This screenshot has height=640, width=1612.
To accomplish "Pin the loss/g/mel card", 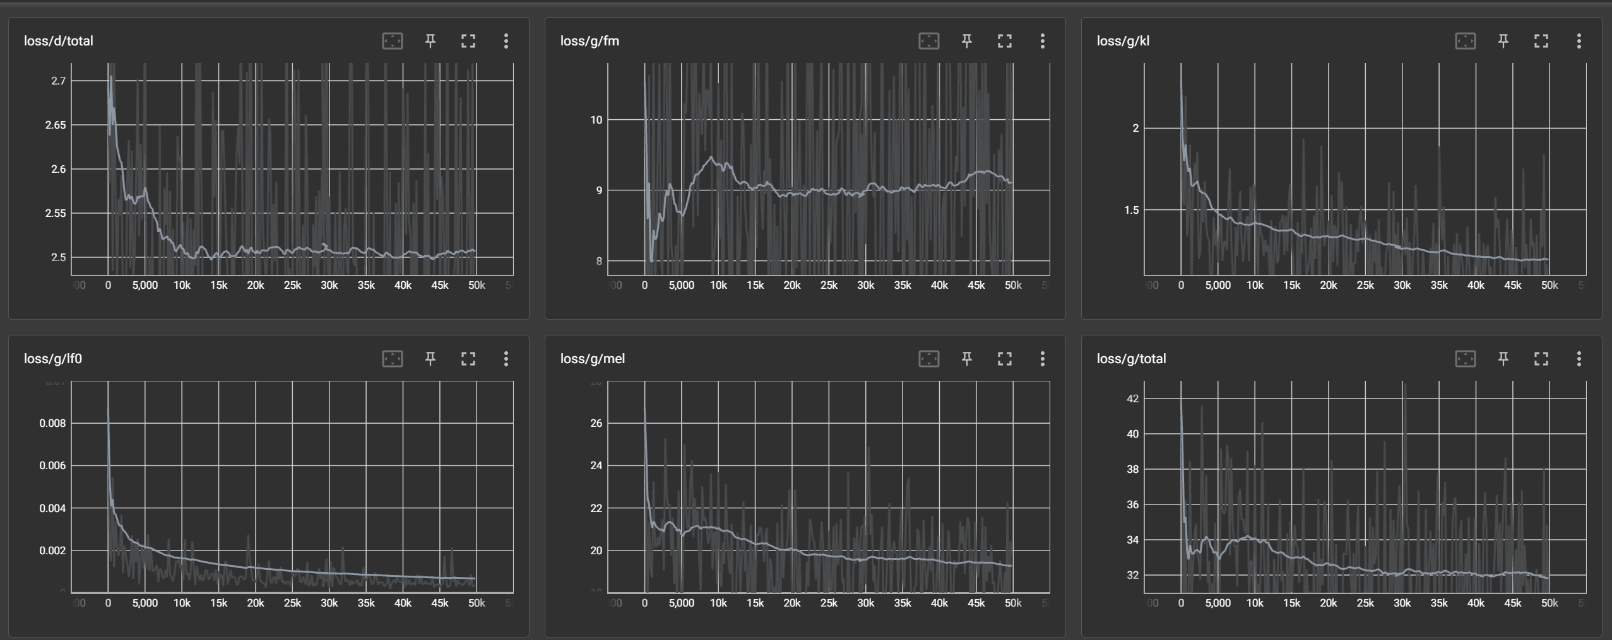I will [967, 359].
